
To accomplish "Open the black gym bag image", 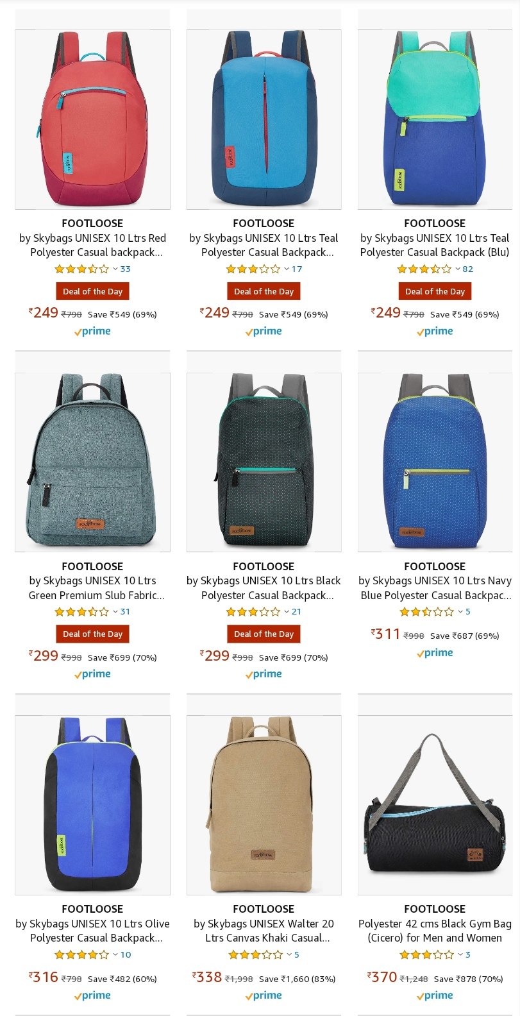I will 435,805.
